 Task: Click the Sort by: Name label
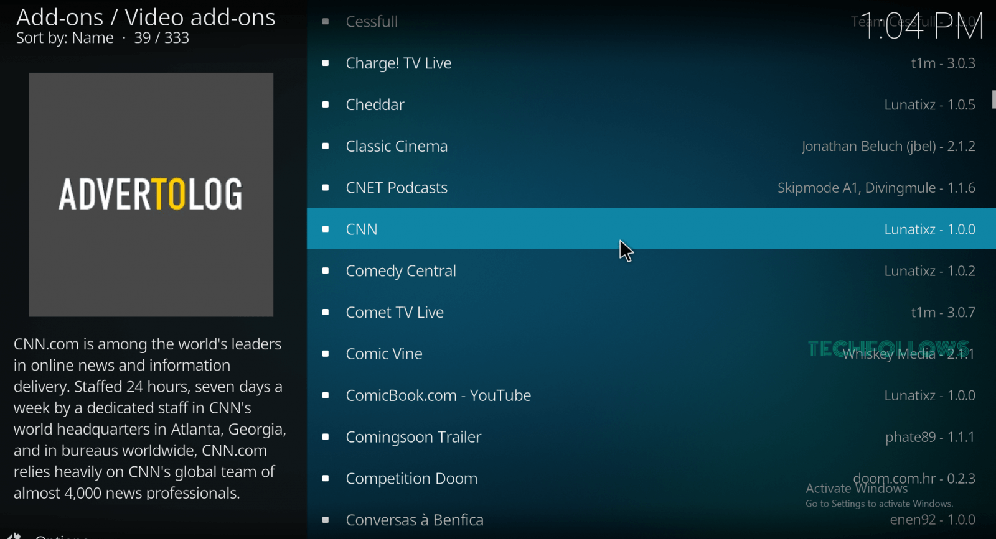[x=65, y=38]
